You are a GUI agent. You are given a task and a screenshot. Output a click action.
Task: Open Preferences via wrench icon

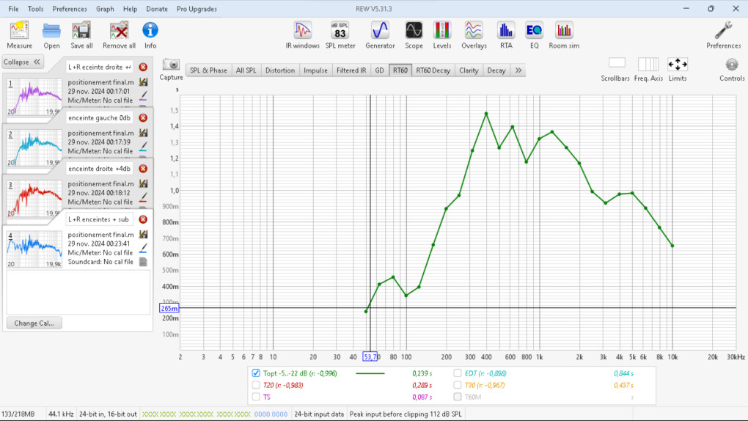723,35
